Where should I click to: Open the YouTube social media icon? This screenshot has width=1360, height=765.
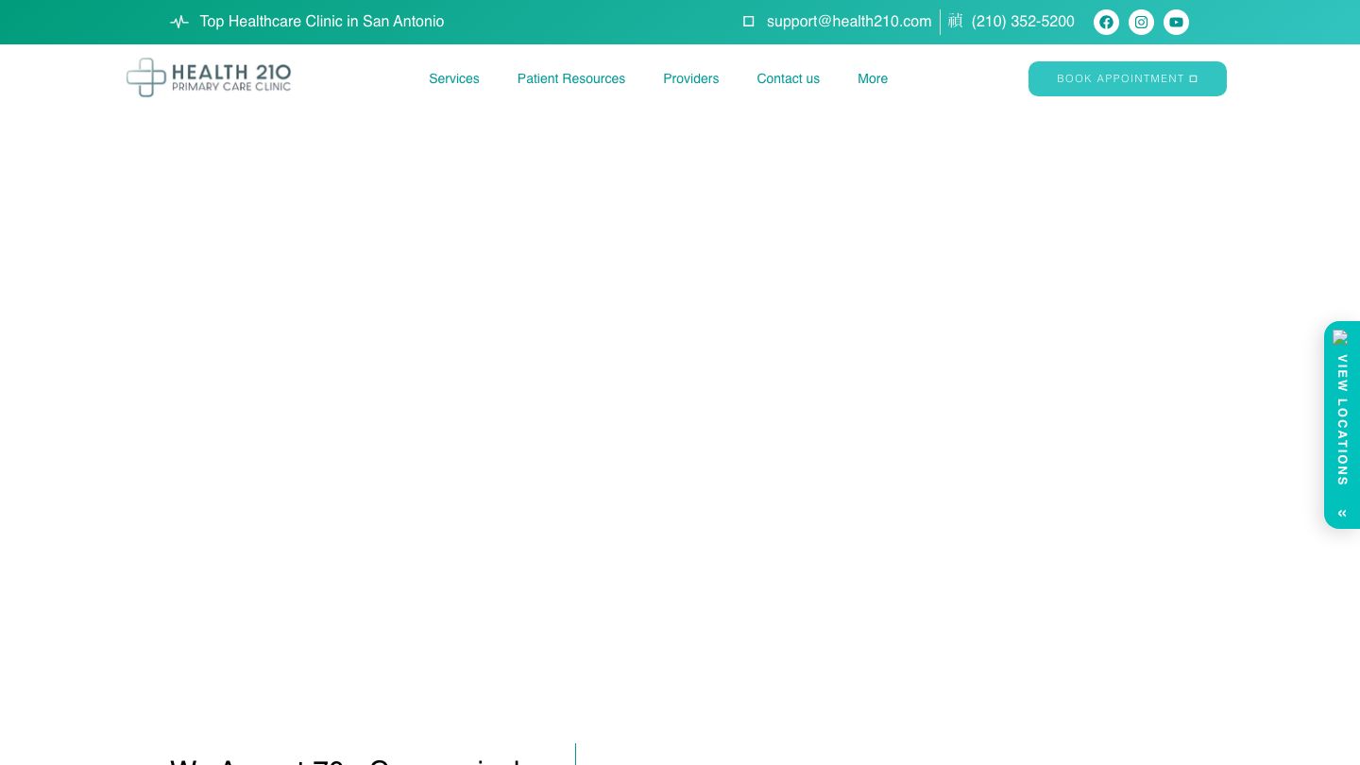click(x=1176, y=22)
